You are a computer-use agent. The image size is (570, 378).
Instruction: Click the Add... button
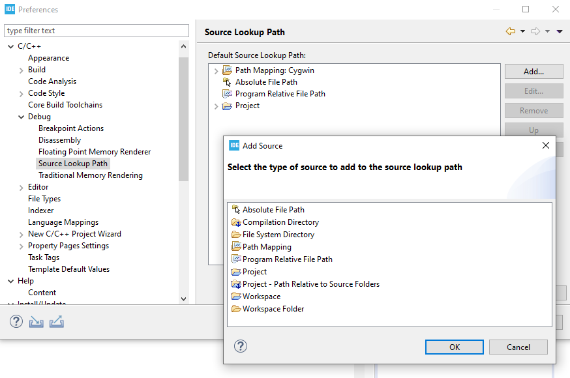(533, 72)
